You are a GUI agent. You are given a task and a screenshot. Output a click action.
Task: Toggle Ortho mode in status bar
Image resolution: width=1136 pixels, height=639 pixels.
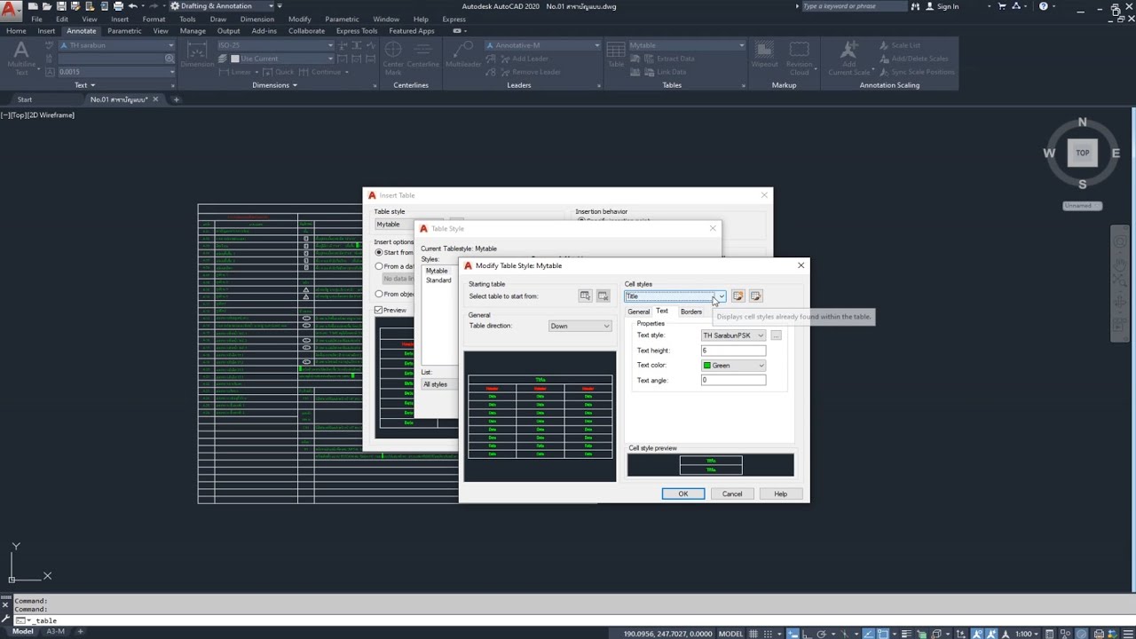coord(807,633)
